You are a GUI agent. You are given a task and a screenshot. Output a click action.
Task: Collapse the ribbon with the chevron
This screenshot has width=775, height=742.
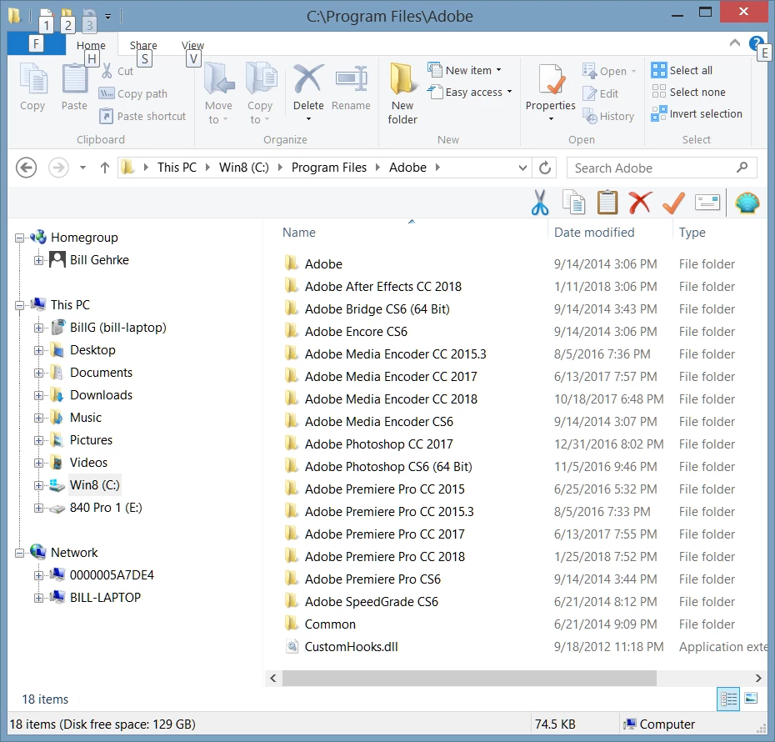(x=734, y=43)
